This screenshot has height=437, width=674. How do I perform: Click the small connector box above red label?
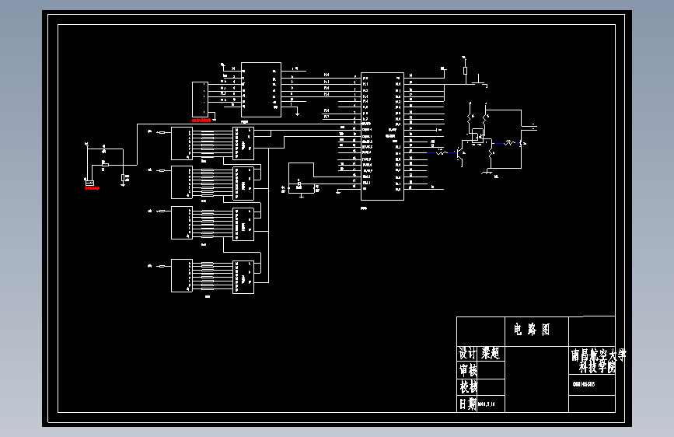coord(200,99)
